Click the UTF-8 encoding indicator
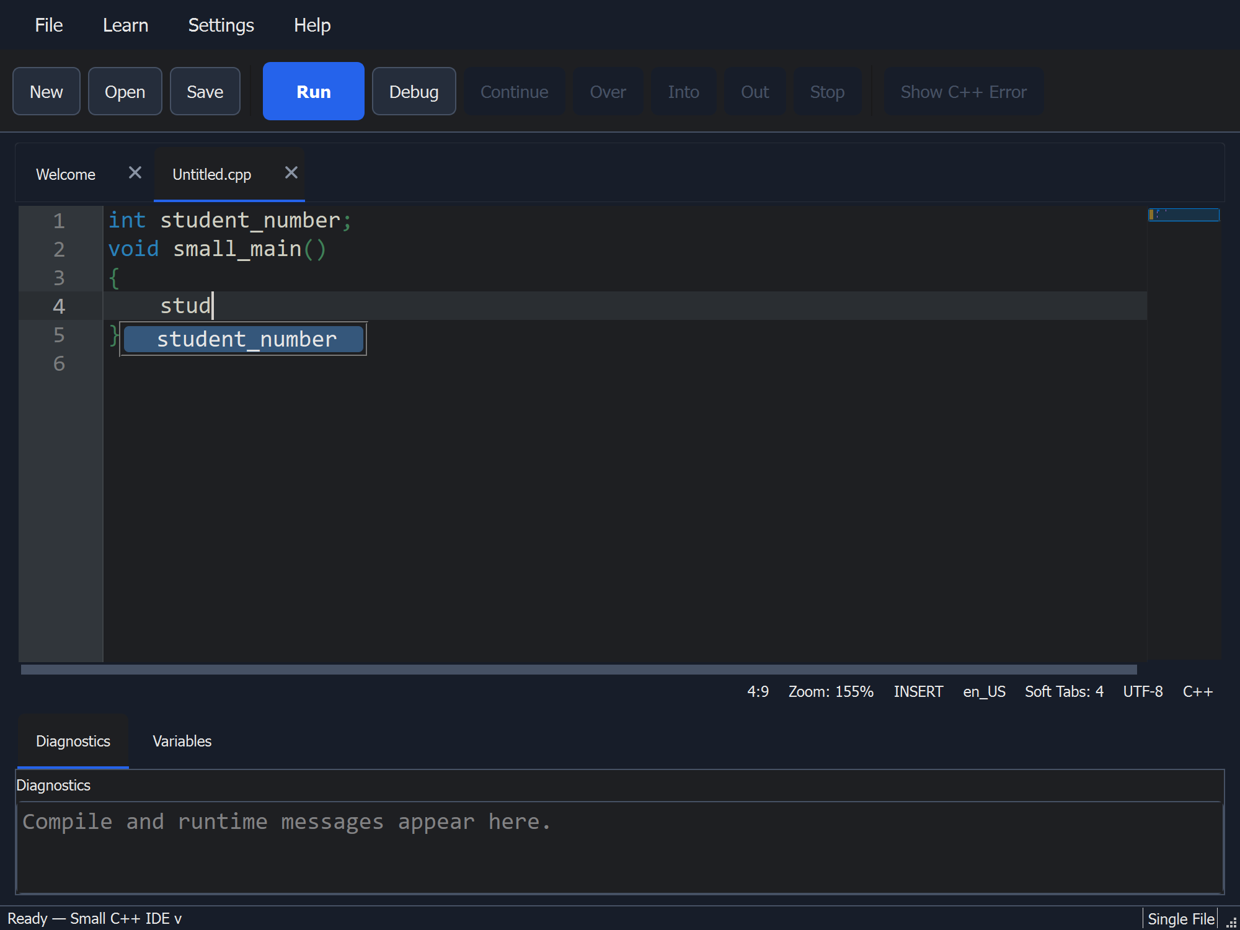 pyautogui.click(x=1143, y=691)
